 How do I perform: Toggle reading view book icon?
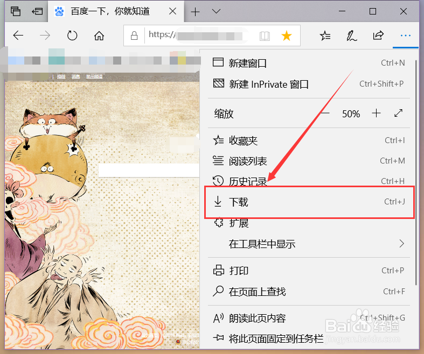(x=265, y=36)
